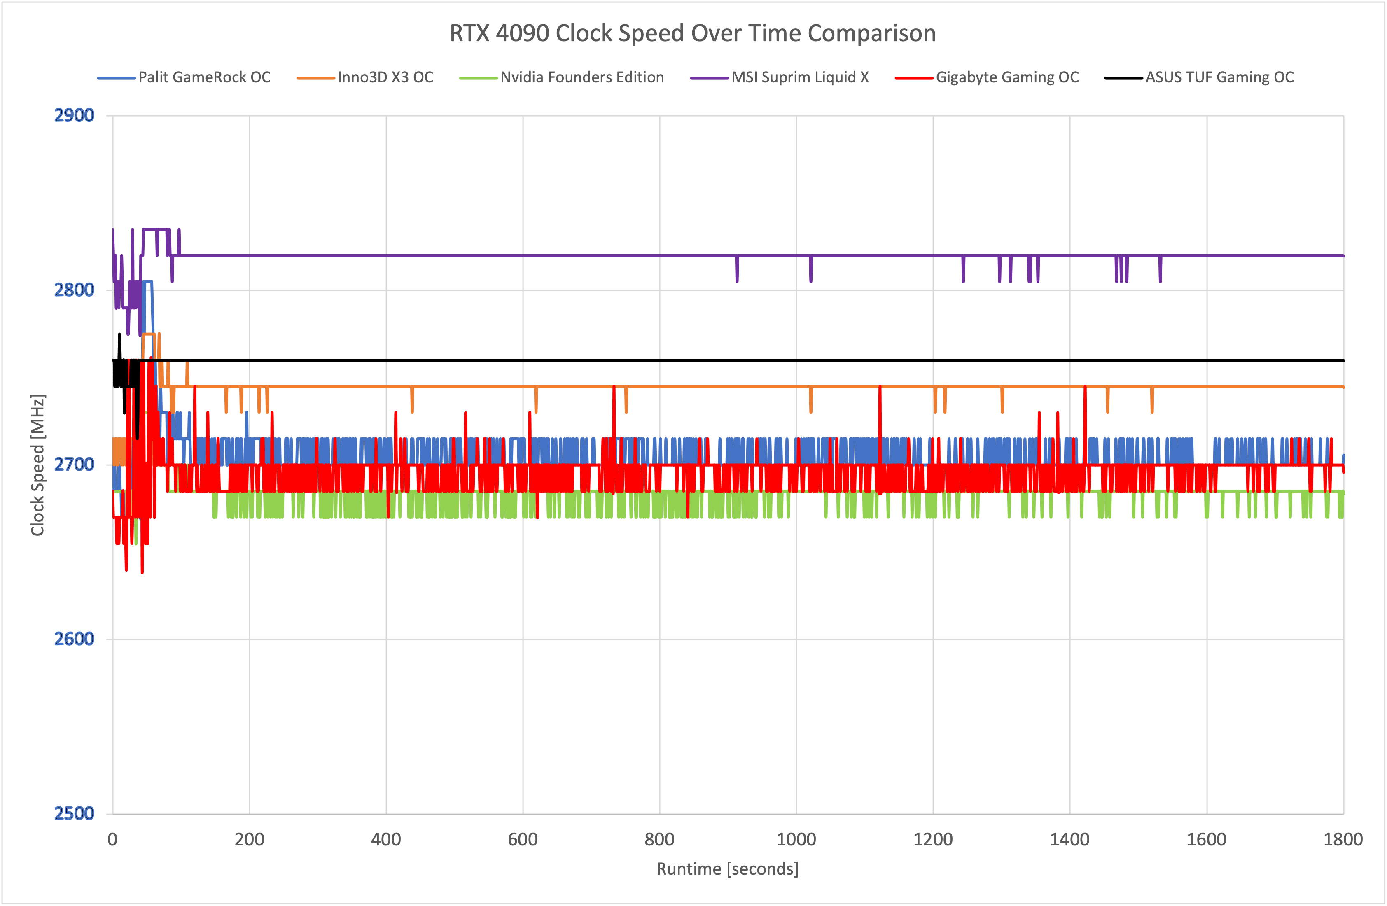The width and height of the screenshot is (1387, 906).
Task: Click red Gigabyte legend line swatch
Action: (914, 78)
